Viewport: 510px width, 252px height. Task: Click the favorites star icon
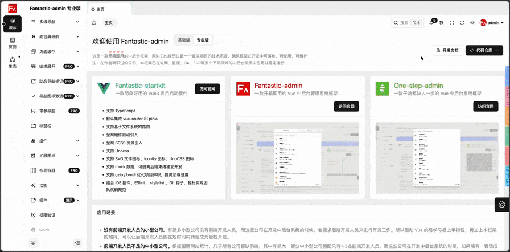94,23
